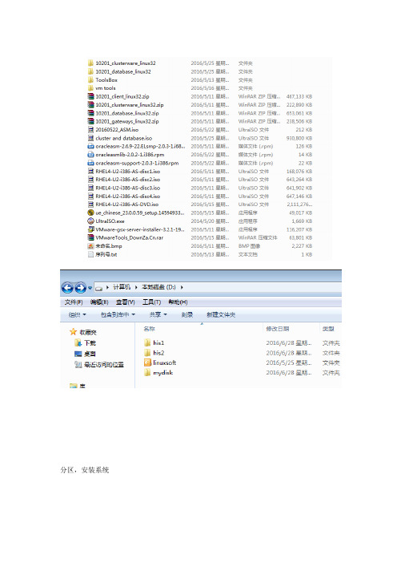Click the 刻录 toolbar button
The image size is (397, 563).
coord(187,314)
